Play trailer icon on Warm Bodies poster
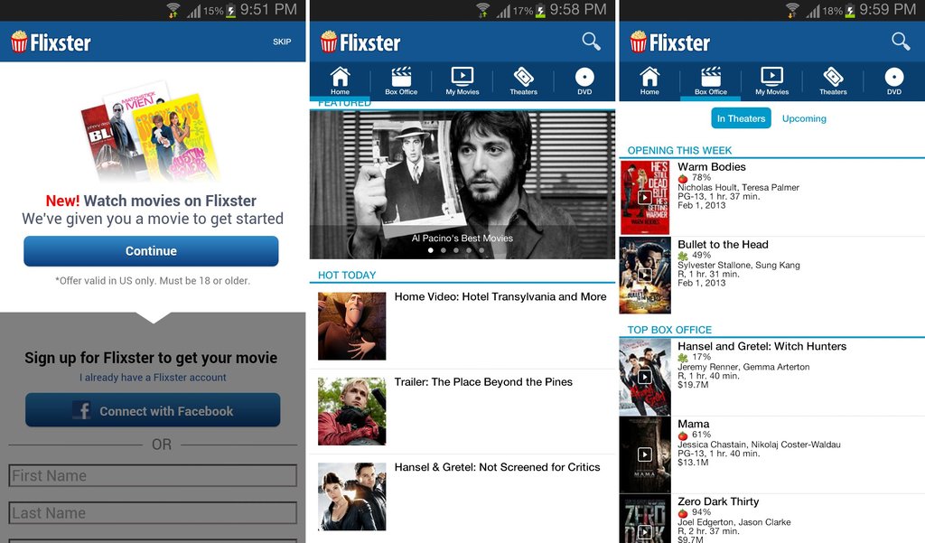The height and width of the screenshot is (543, 925). (x=645, y=197)
